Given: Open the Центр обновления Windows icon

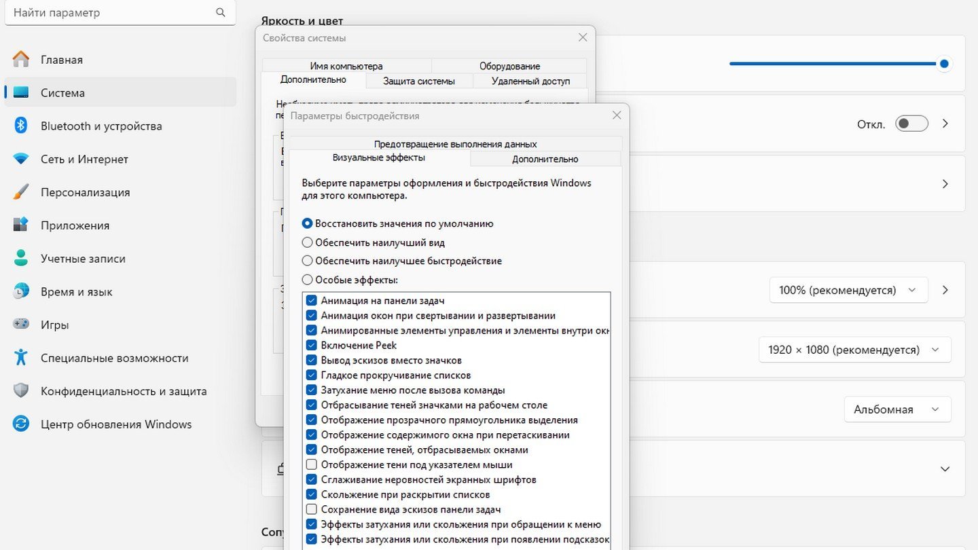Looking at the screenshot, I should coord(21,424).
